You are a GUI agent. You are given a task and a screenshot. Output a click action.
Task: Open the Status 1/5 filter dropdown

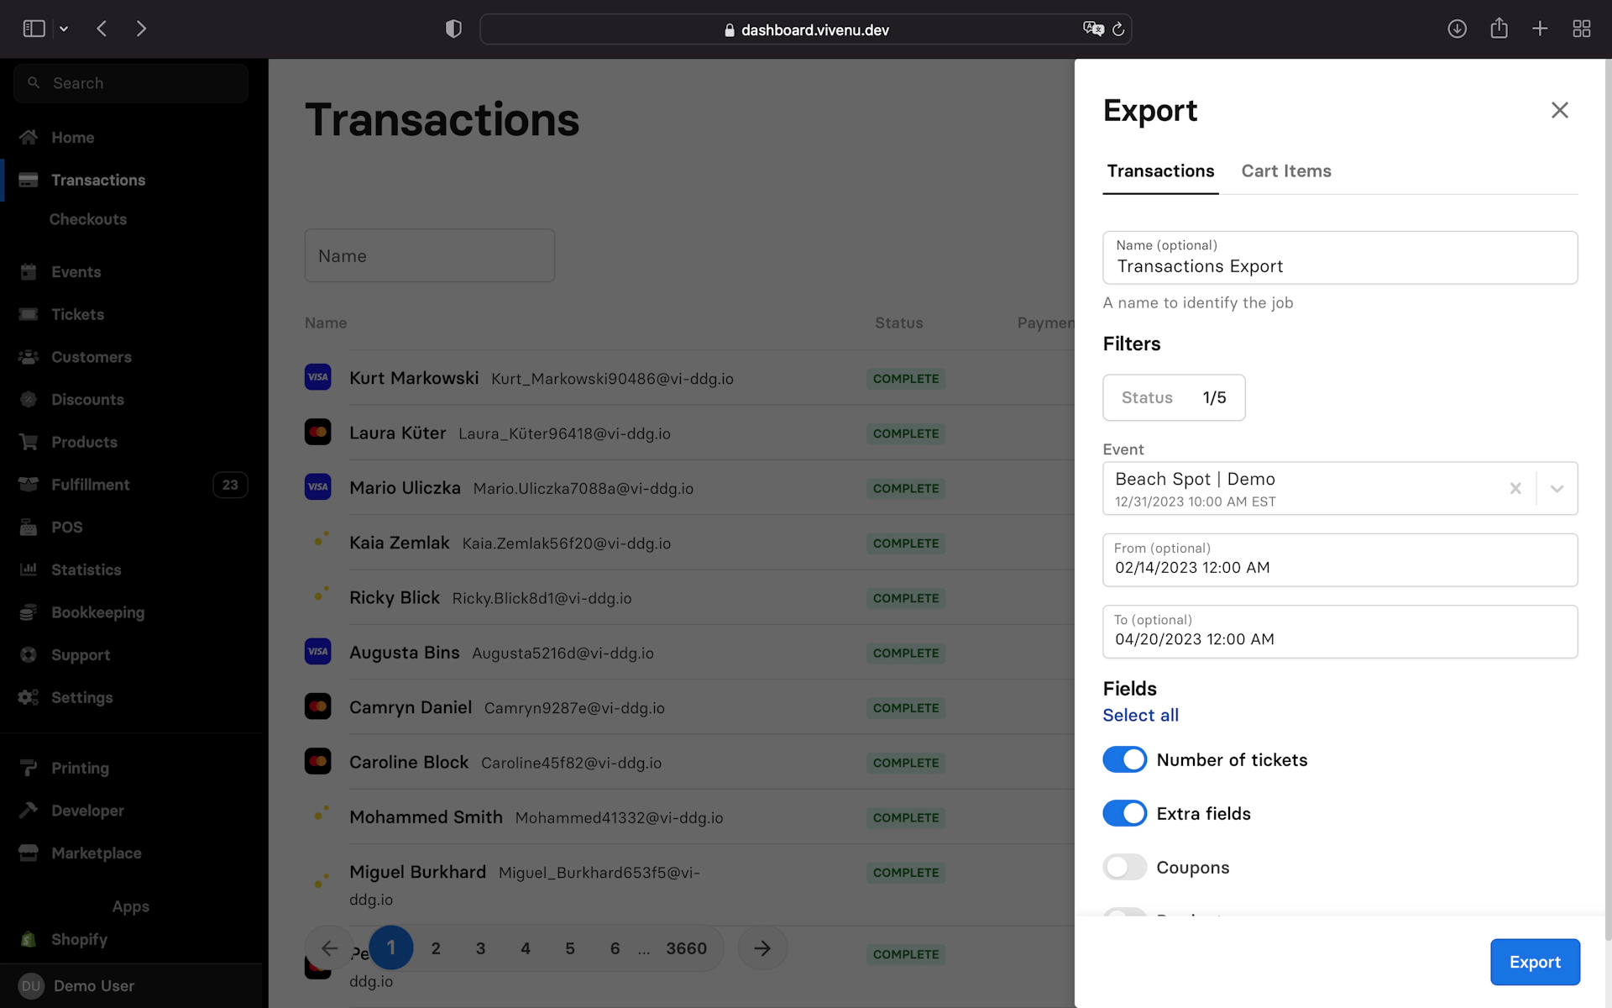[x=1173, y=397]
